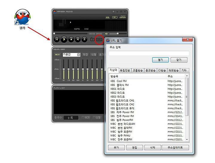215x163 pixels.
Task: Open the music folder icon in player
Action: 93,40
